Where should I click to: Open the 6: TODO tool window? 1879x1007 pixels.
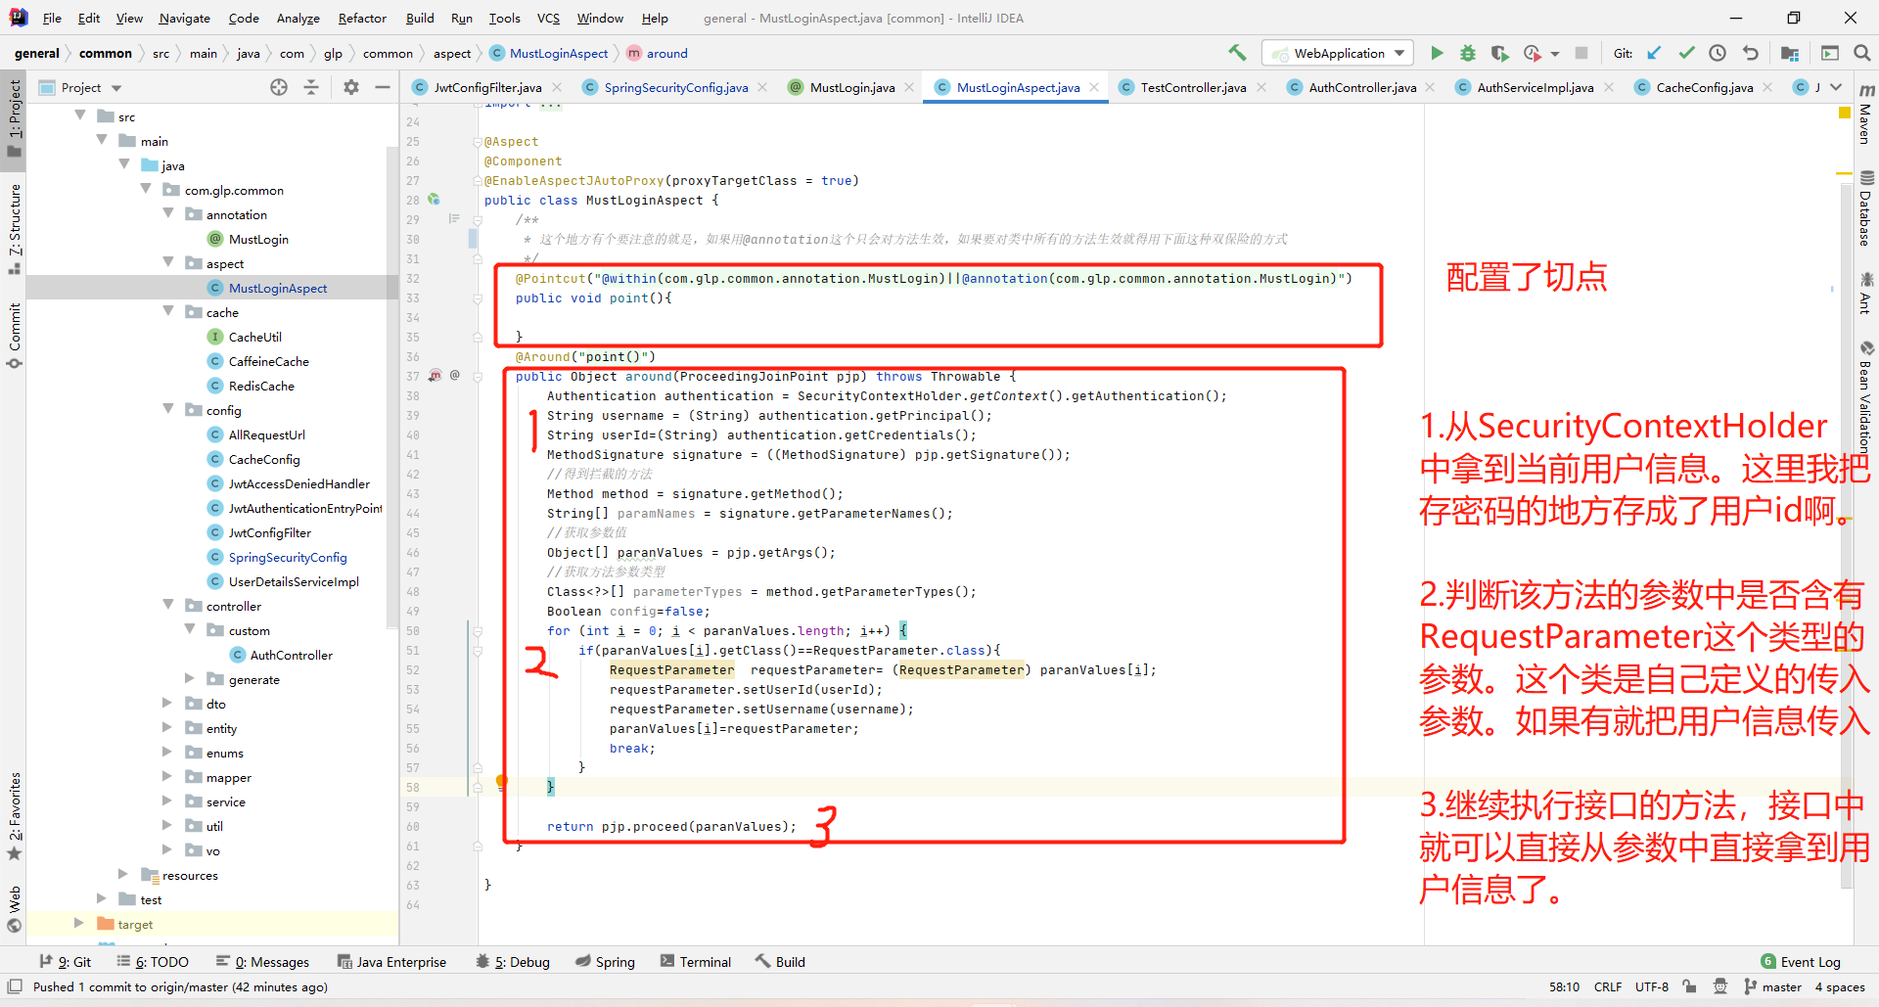(153, 962)
